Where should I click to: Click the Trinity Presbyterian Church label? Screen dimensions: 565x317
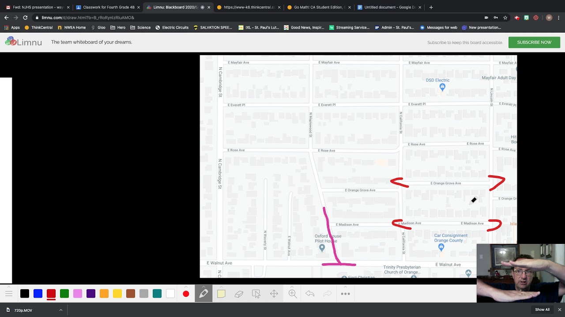click(402, 269)
